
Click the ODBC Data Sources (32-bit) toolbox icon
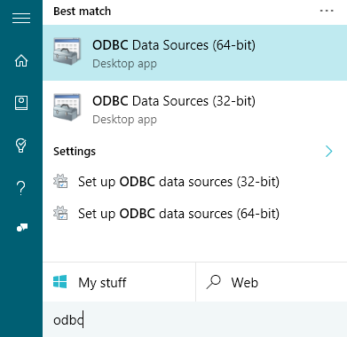pyautogui.click(x=67, y=106)
